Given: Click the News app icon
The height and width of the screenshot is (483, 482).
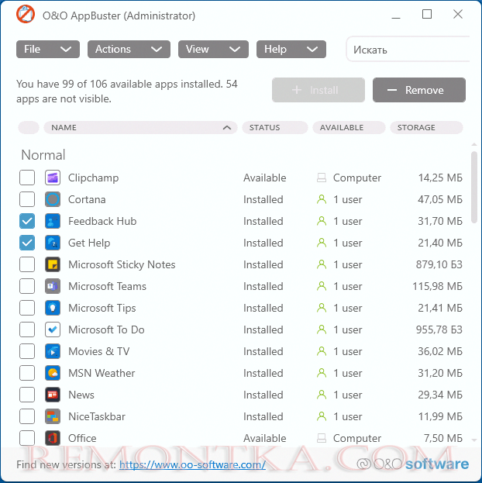Looking at the screenshot, I should pos(53,395).
